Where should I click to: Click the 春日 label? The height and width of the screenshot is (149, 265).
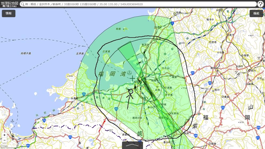[x=150, y=107]
